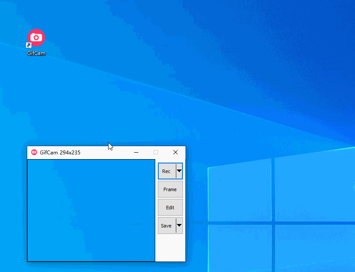The image size is (355, 272).
Task: Start recording with the Rec button
Action: click(166, 171)
